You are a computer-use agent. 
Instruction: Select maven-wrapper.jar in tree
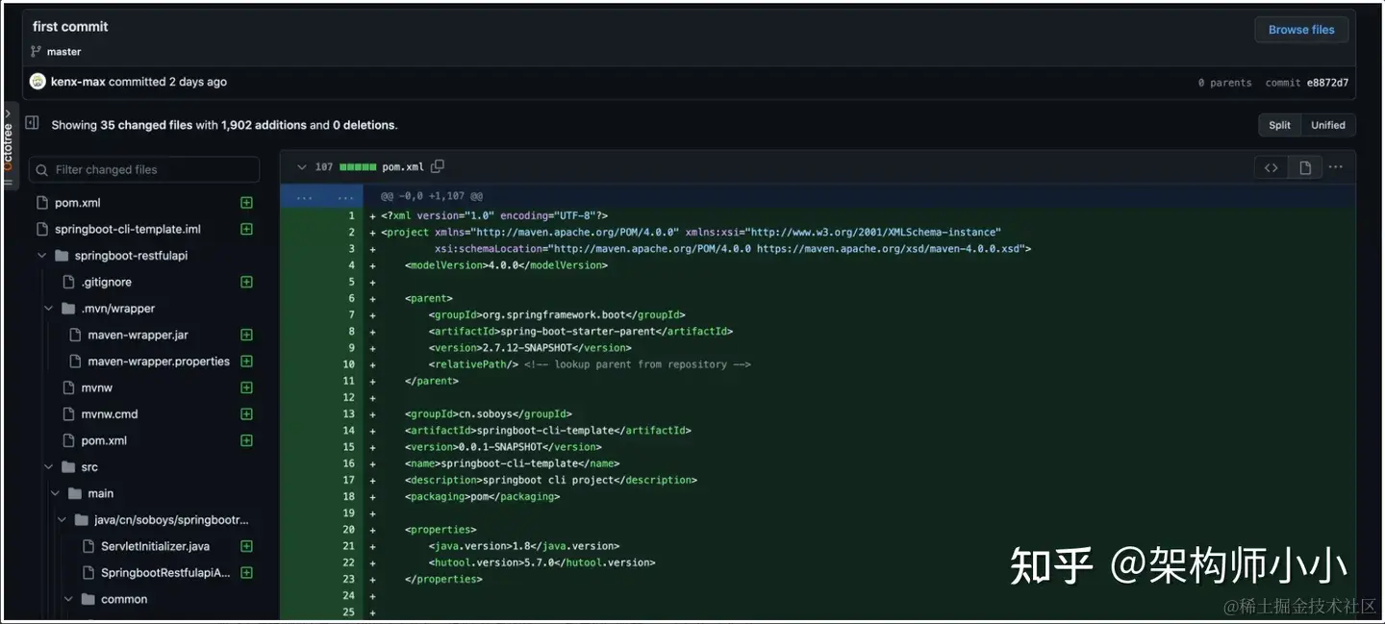point(138,335)
